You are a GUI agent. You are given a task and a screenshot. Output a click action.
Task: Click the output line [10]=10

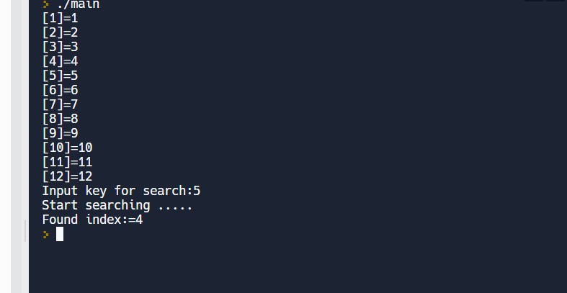(x=67, y=148)
